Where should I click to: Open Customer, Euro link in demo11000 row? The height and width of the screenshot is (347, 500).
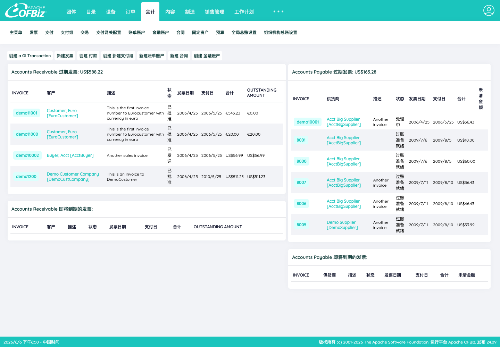tap(62, 134)
